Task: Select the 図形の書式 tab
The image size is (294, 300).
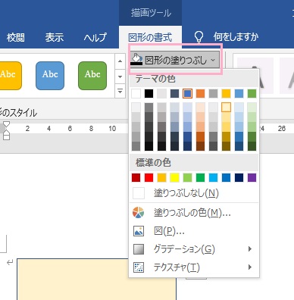Action: tap(150, 38)
